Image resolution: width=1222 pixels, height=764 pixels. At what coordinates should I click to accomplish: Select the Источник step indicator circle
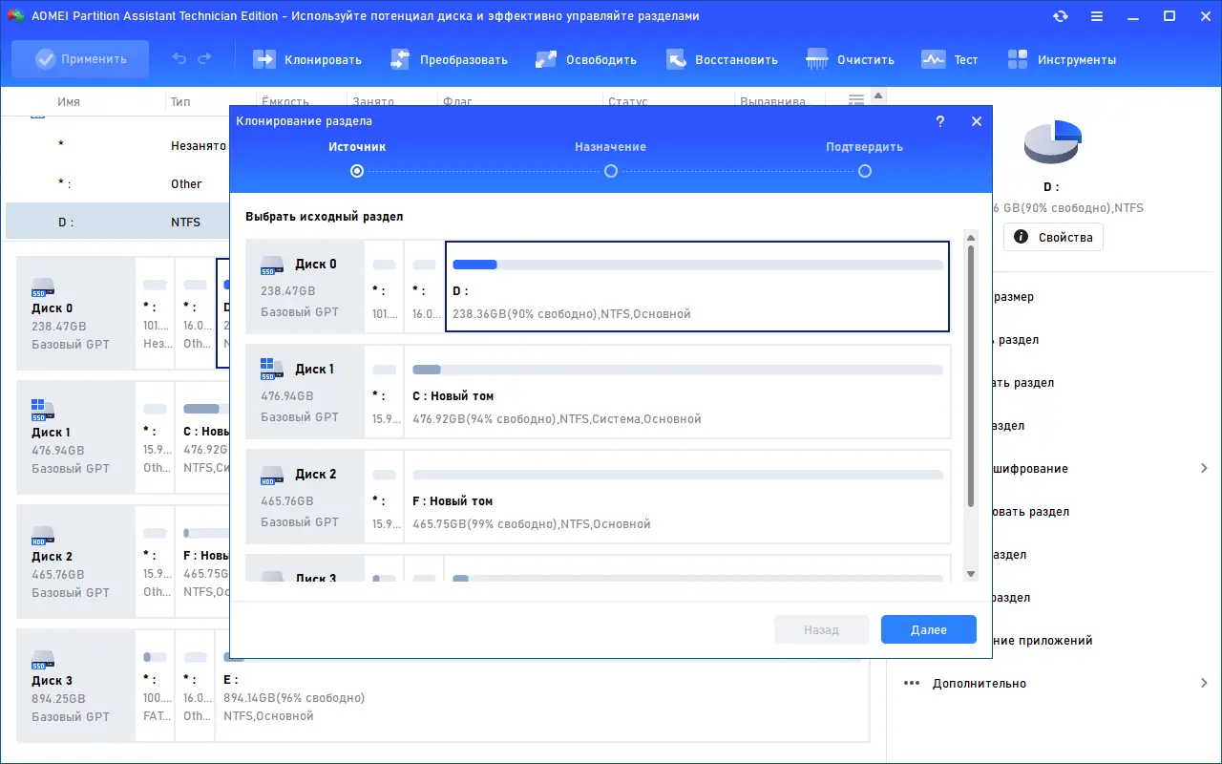pos(357,172)
